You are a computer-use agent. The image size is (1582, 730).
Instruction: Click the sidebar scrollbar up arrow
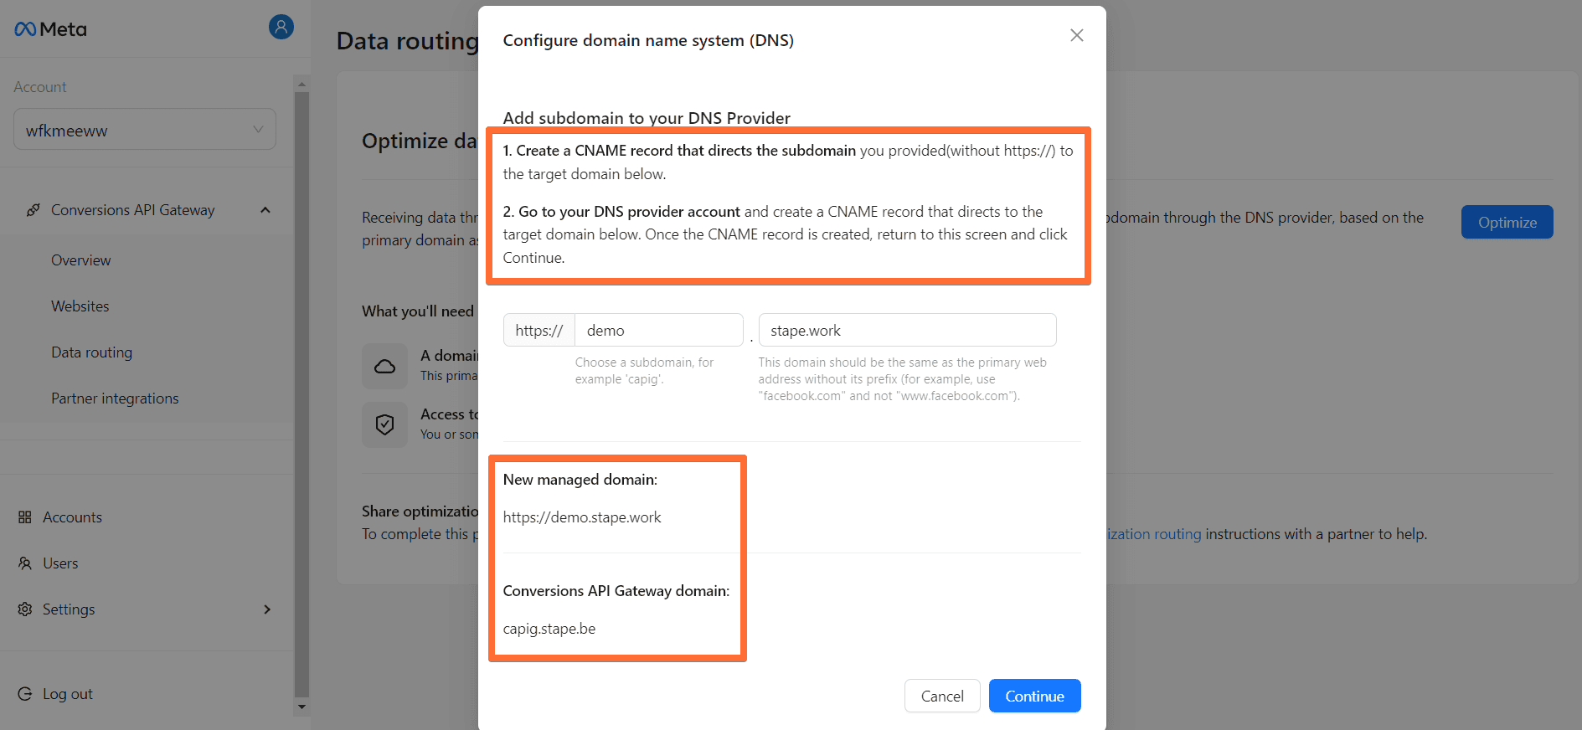click(x=302, y=84)
